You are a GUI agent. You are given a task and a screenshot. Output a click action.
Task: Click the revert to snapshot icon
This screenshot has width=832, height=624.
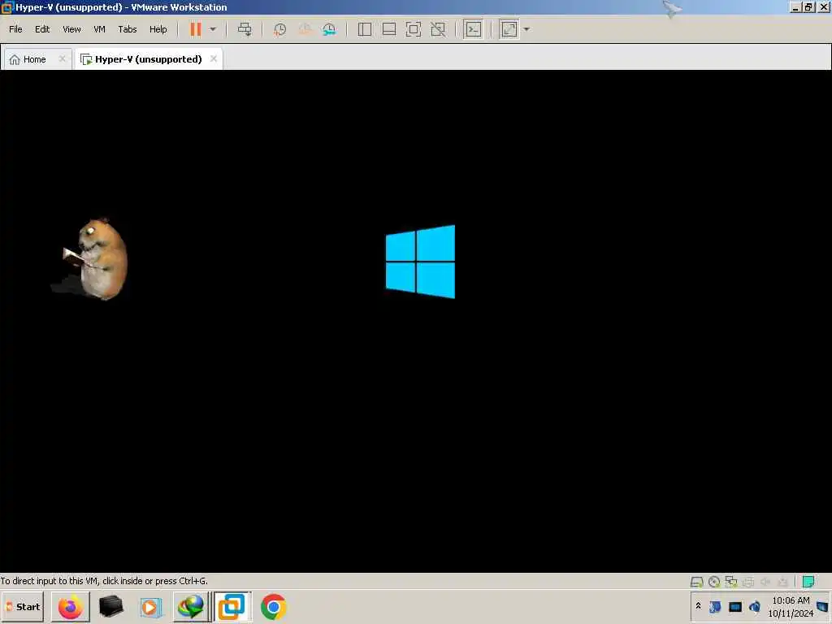(x=305, y=30)
